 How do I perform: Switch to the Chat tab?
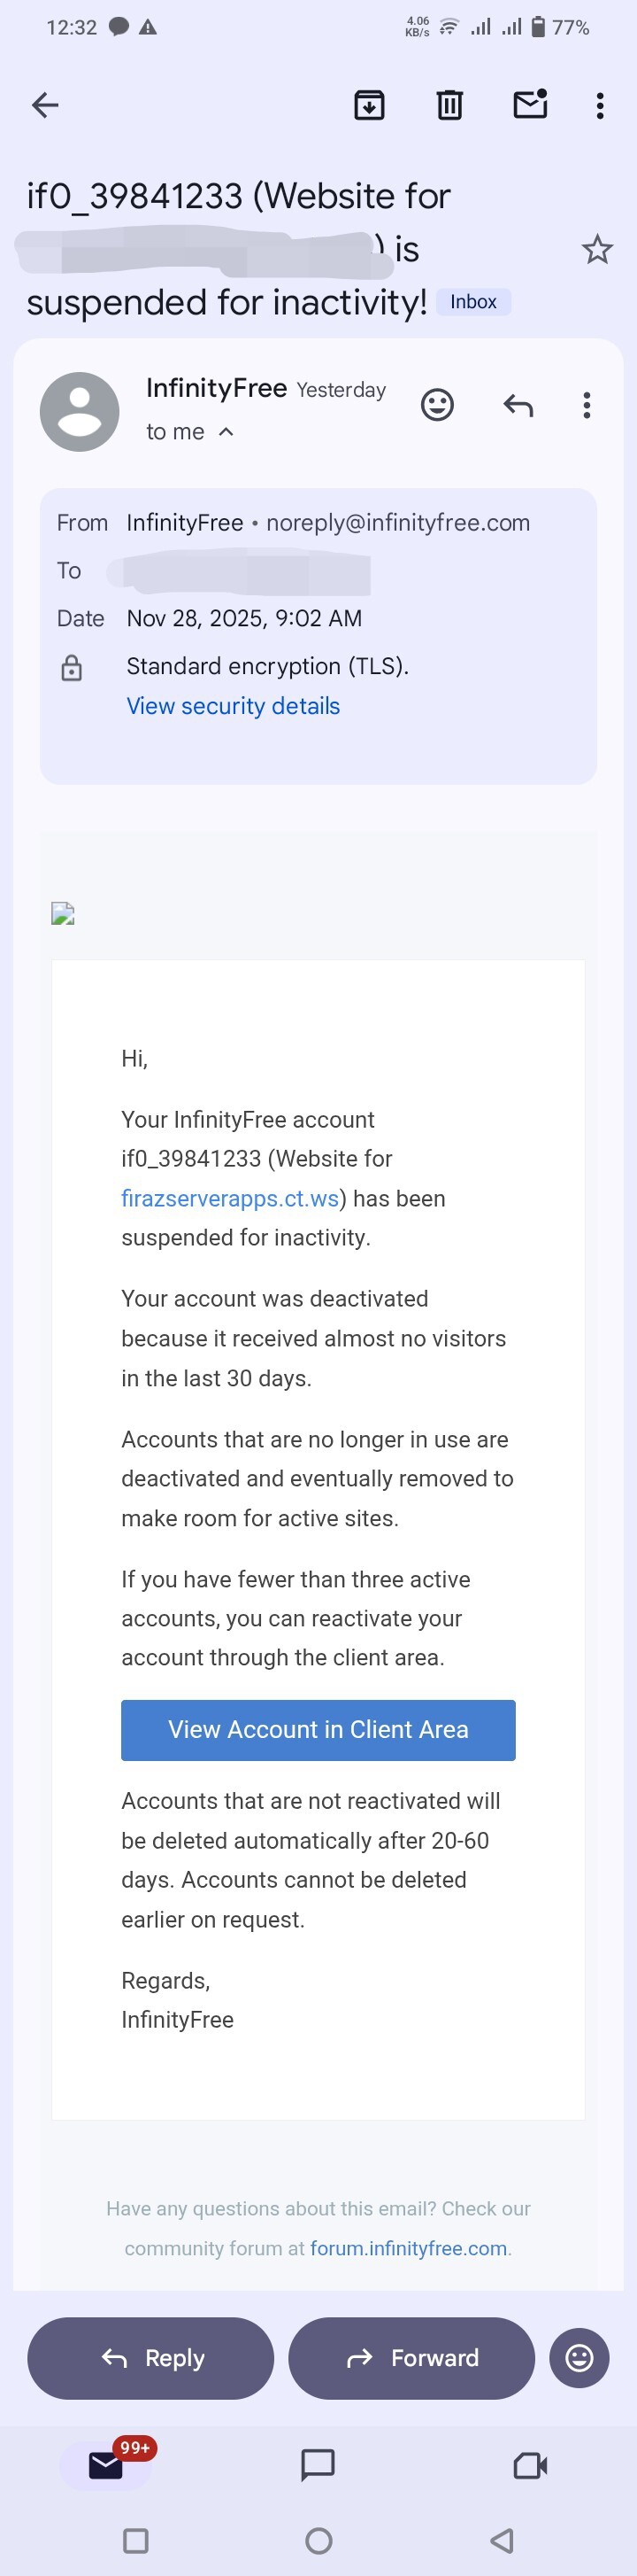coord(318,2465)
